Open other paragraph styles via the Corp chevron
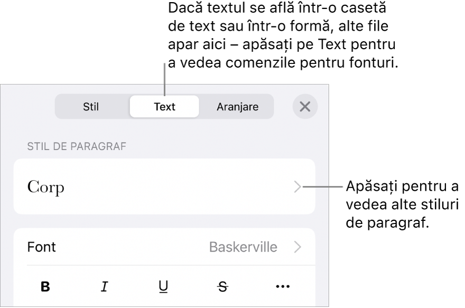Screen dimensions: 465x308 297,186
